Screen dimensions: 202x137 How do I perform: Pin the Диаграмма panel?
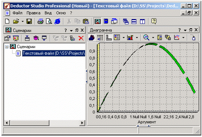(x=191, y=30)
